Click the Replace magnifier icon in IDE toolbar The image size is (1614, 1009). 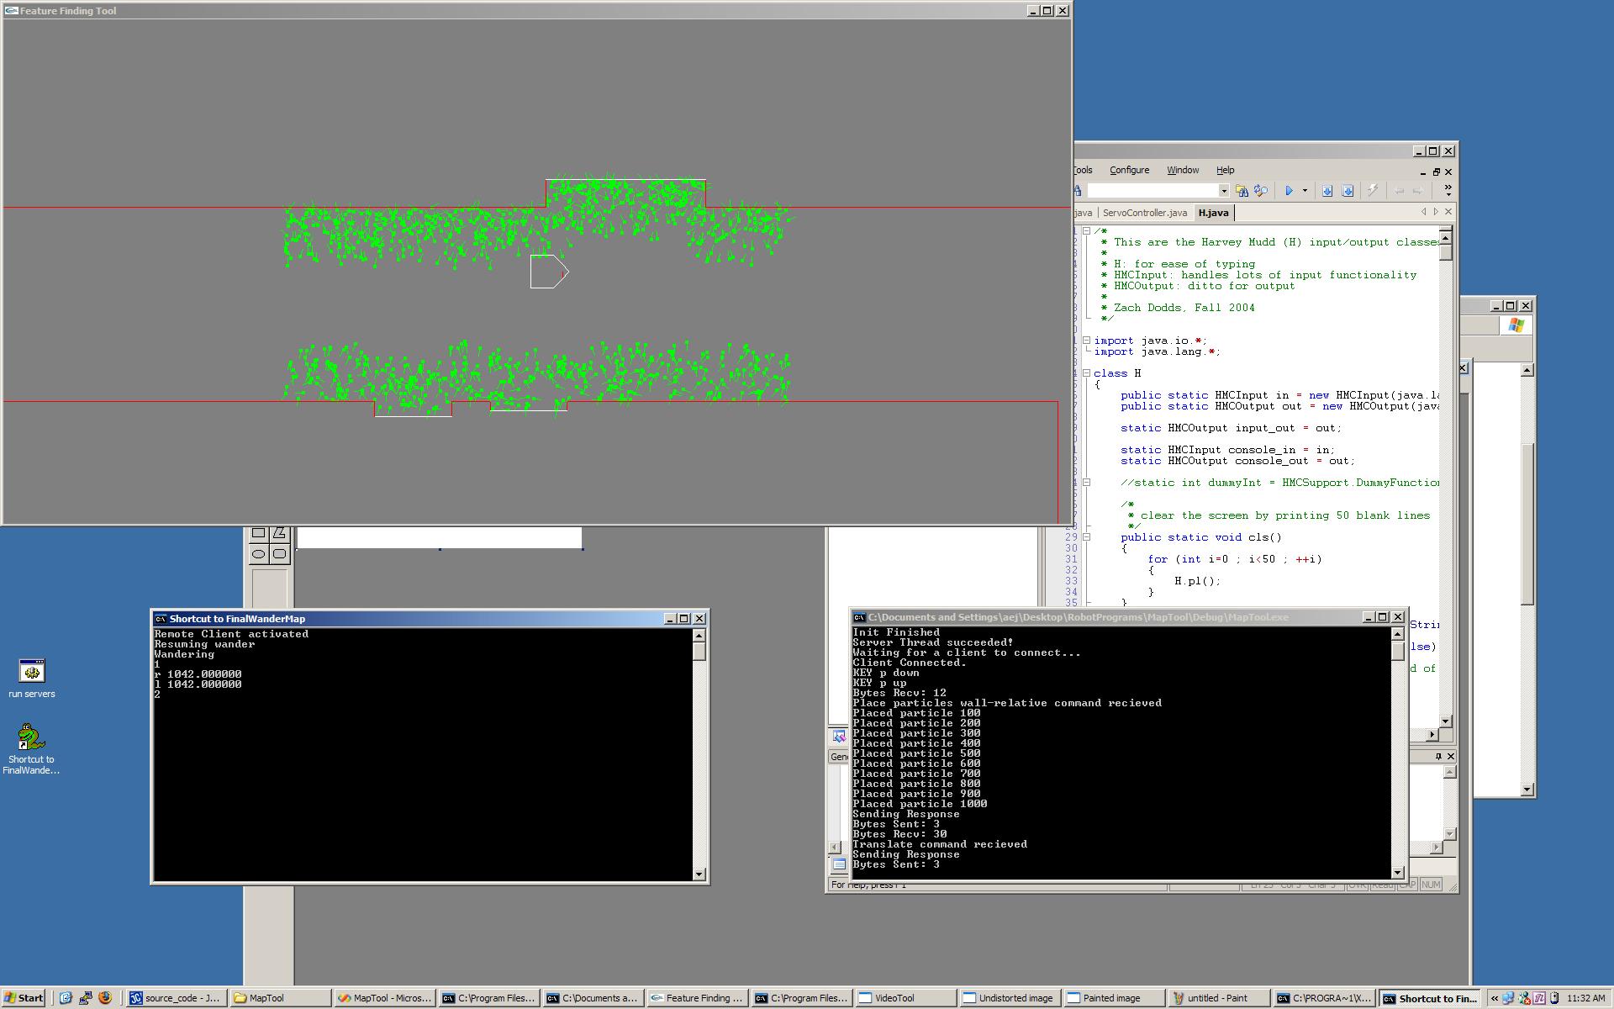[1261, 191]
